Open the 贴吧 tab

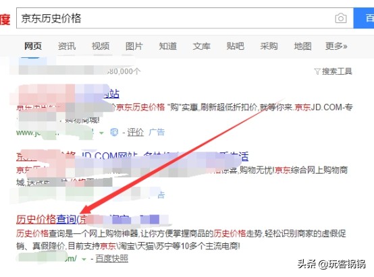click(235, 46)
